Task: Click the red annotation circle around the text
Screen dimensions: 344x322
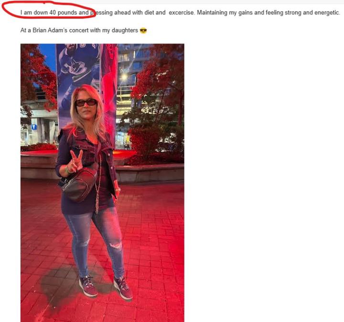Action: (49, 10)
